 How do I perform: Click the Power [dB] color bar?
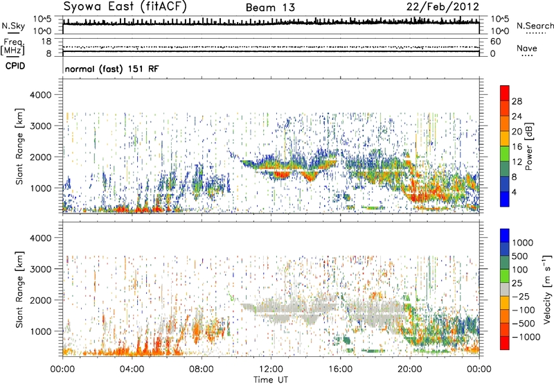click(x=505, y=146)
